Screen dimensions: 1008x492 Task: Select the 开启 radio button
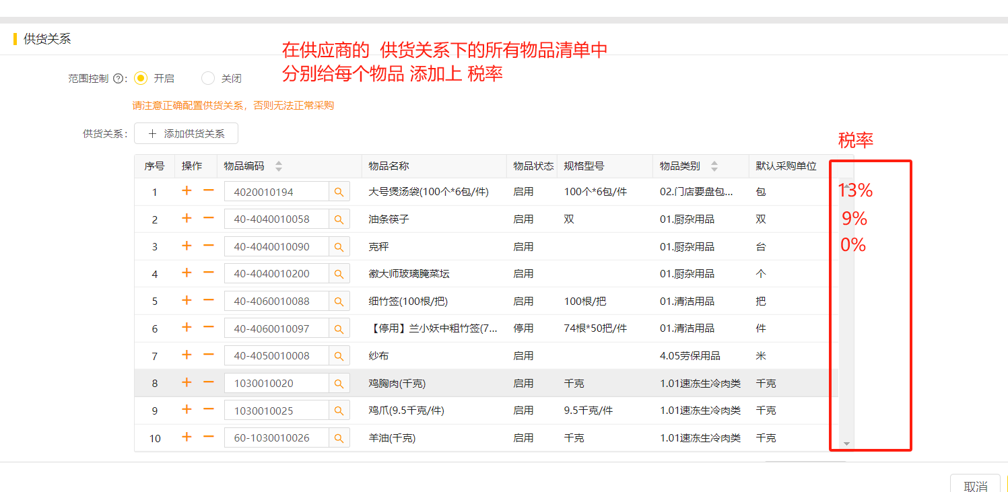click(x=141, y=79)
